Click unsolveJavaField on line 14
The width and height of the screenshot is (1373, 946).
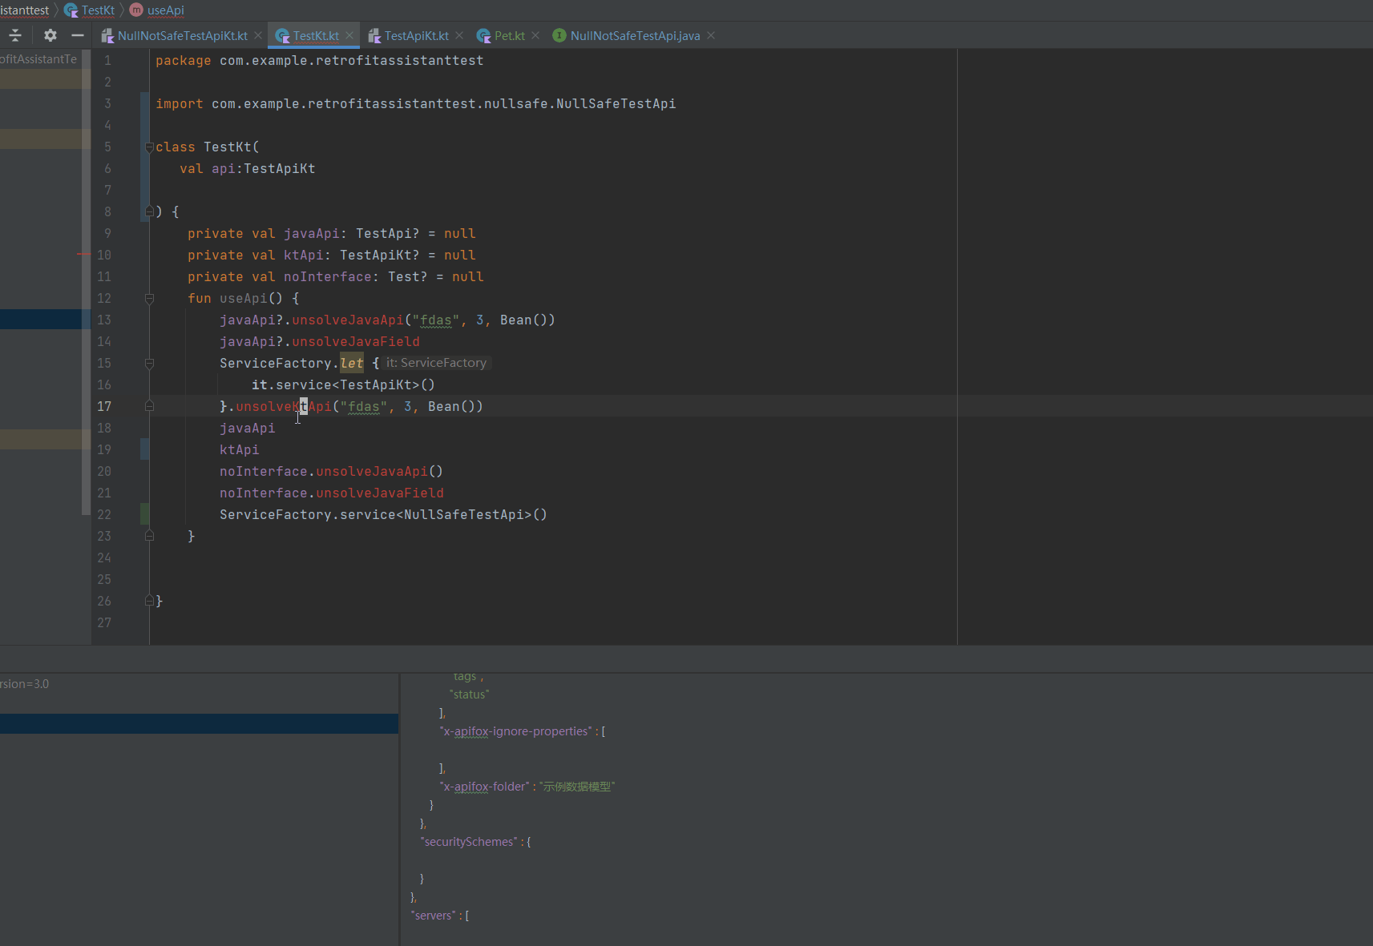click(356, 342)
